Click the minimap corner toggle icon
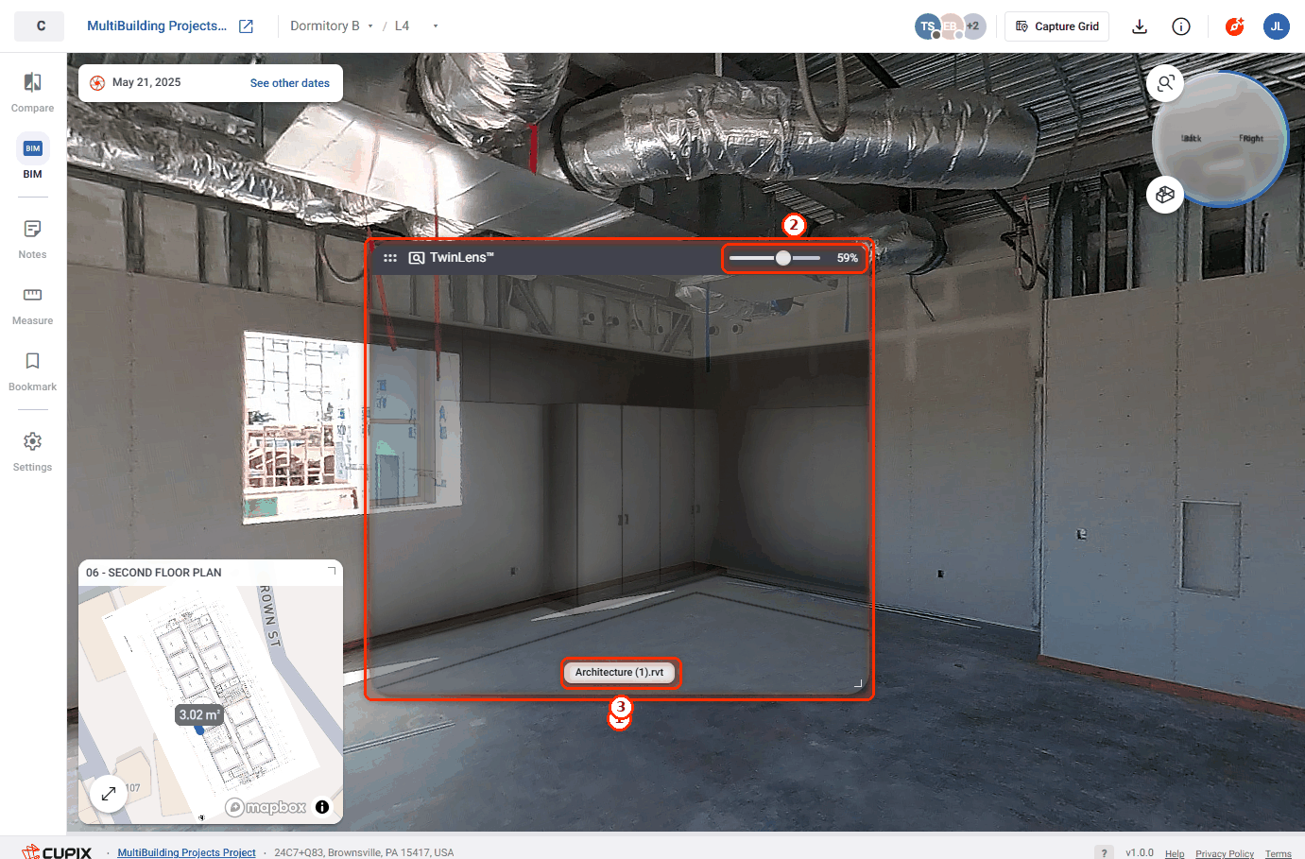 (x=332, y=572)
